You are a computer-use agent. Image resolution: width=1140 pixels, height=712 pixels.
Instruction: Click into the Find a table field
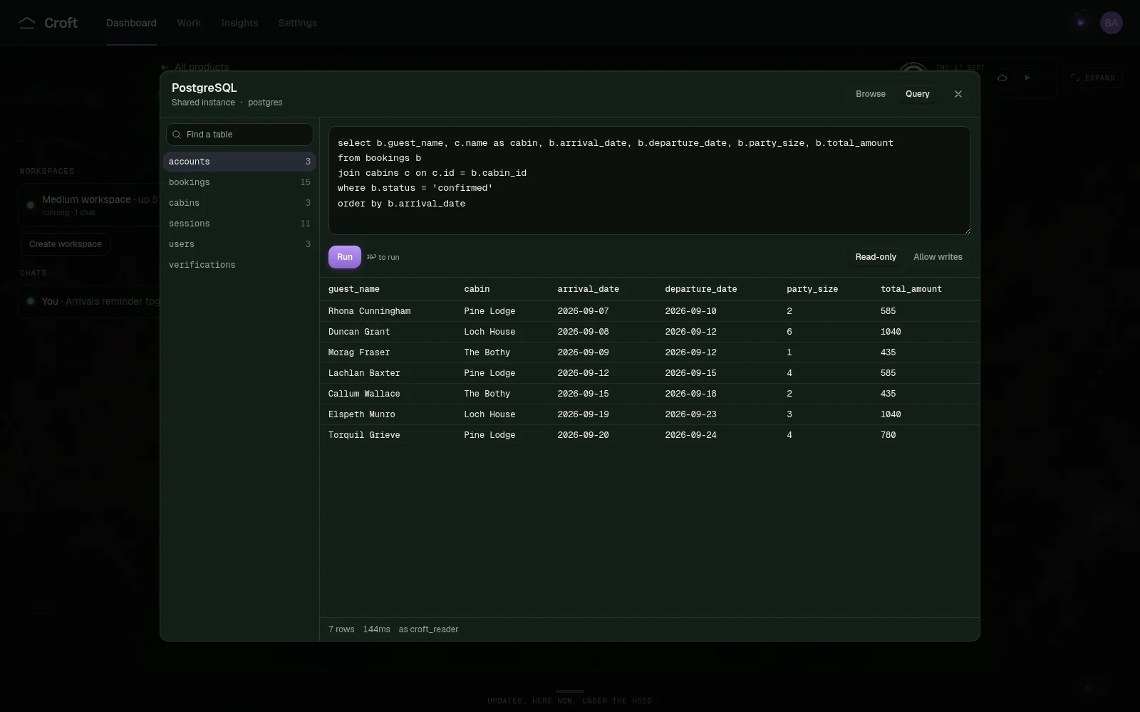(239, 135)
